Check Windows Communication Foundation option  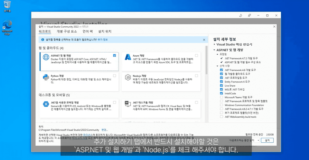(x=221, y=105)
